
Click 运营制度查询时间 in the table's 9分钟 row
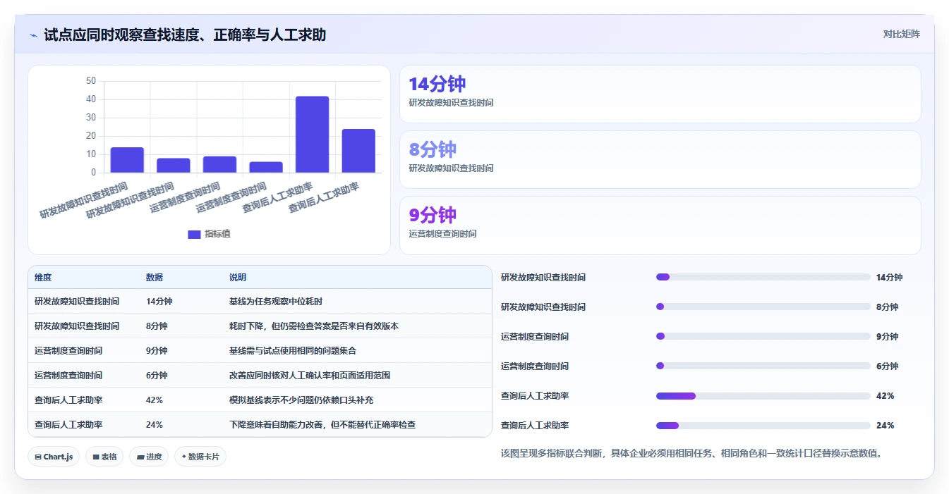click(x=68, y=351)
